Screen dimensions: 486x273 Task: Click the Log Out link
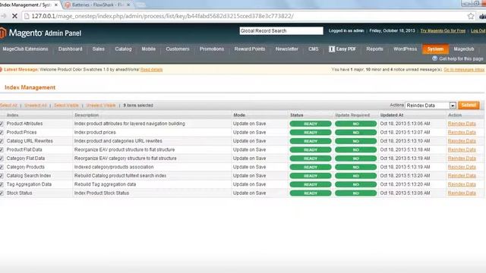coord(478,30)
